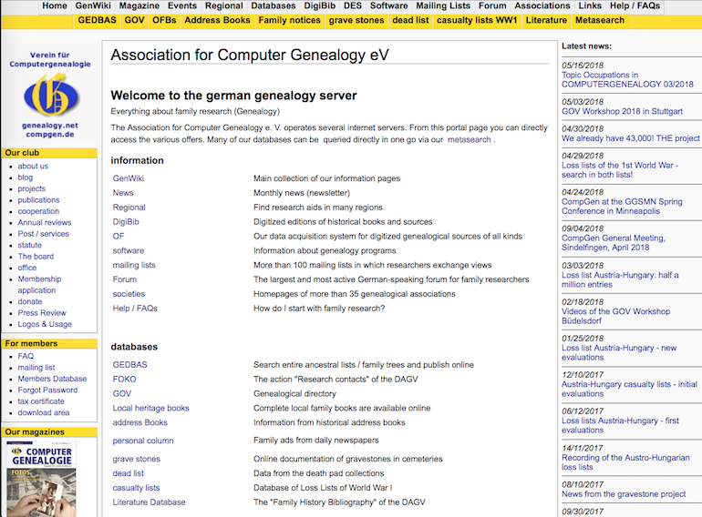Open grave stones in the yellow bar
Image resolution: width=702 pixels, height=517 pixels.
click(356, 21)
